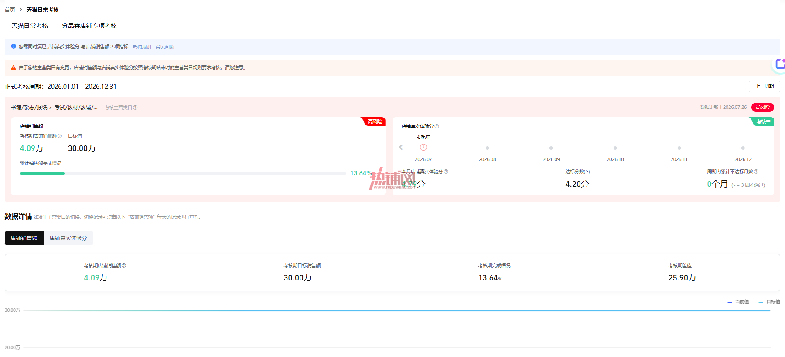The height and width of the screenshot is (357, 785).
Task: Click the question icon next to 店铺真实体验分 title
Action: (437, 126)
